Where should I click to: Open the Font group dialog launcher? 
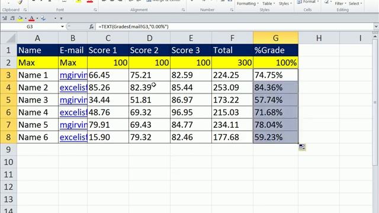[95, 10]
